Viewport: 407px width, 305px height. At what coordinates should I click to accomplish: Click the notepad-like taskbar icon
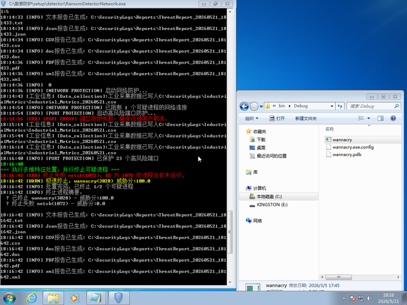(x=96, y=298)
